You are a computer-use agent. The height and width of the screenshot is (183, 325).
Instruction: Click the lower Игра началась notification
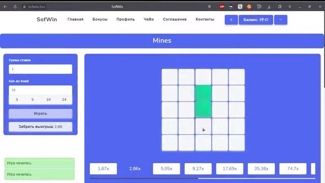(x=40, y=174)
